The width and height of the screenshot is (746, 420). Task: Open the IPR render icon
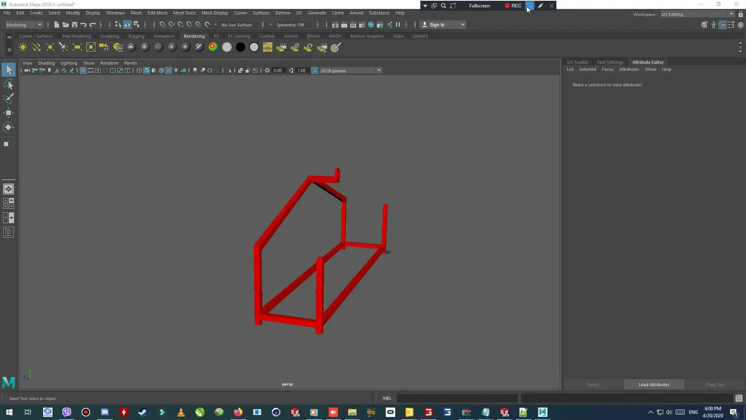[x=353, y=24]
